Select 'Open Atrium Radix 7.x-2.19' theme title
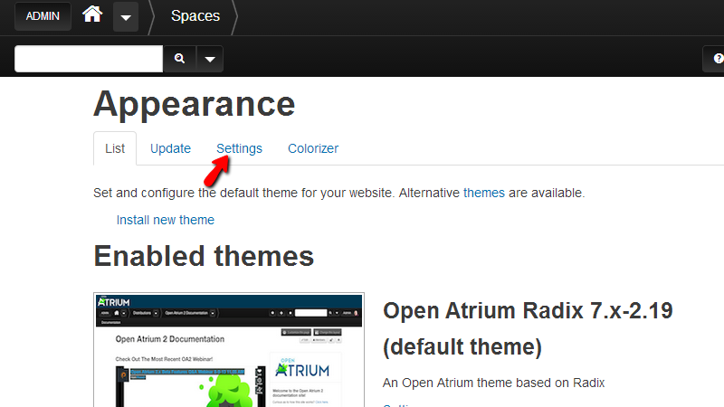The height and width of the screenshot is (407, 724). [x=528, y=311]
